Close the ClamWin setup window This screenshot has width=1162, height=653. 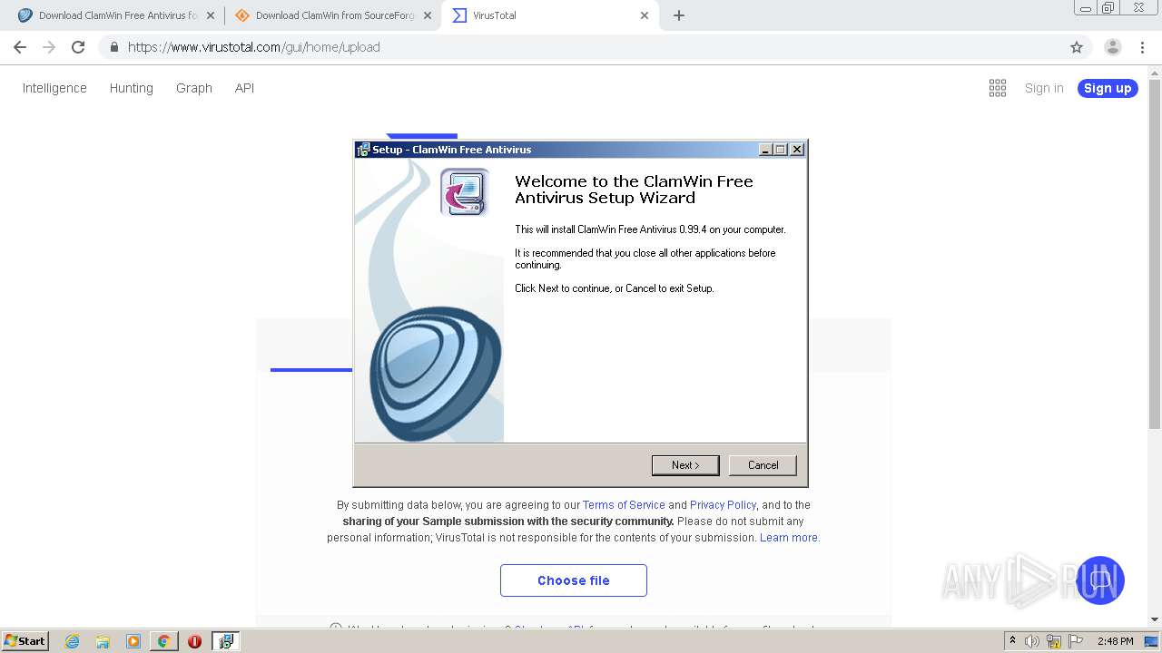(797, 150)
